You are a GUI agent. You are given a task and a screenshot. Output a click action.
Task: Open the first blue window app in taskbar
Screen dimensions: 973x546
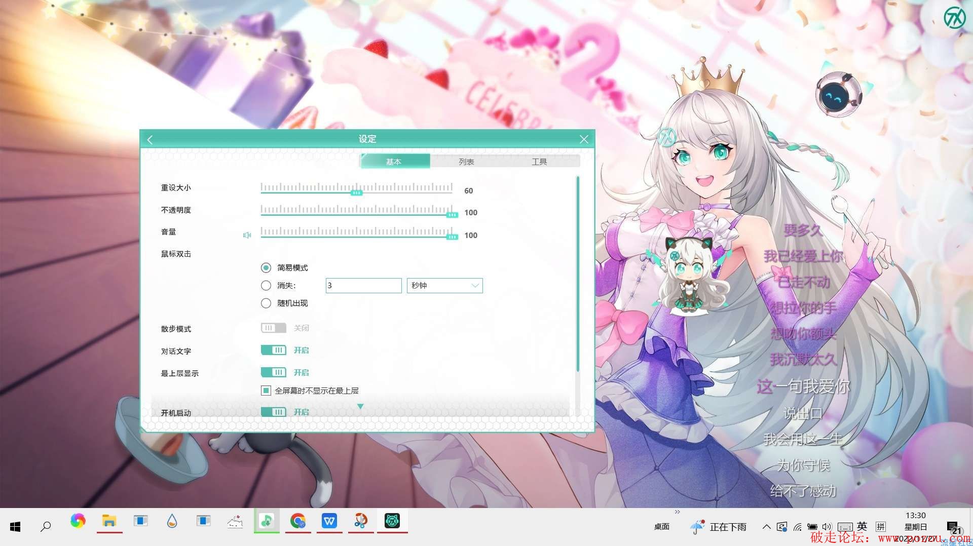click(x=140, y=521)
